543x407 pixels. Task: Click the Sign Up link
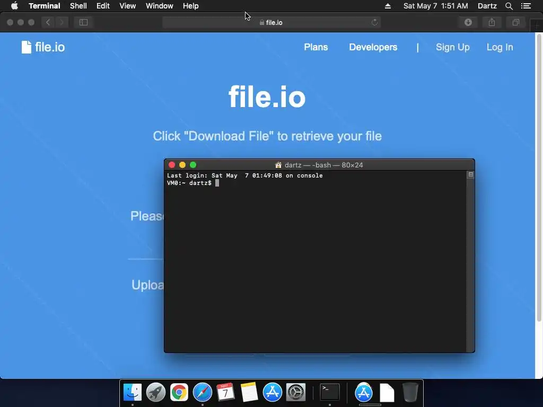click(453, 47)
